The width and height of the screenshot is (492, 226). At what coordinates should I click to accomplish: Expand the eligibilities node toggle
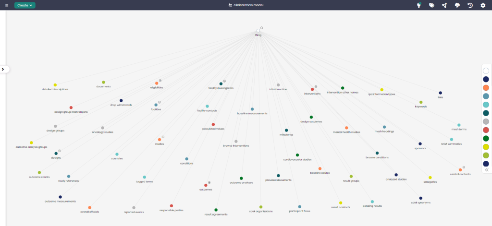(160, 81)
